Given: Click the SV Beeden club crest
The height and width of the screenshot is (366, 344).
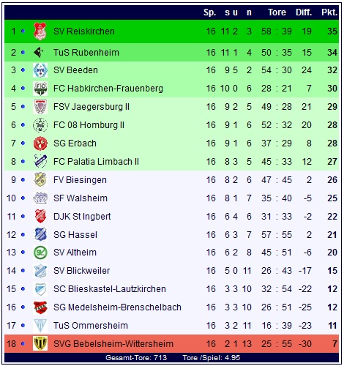Looking at the screenshot, I should (40, 70).
